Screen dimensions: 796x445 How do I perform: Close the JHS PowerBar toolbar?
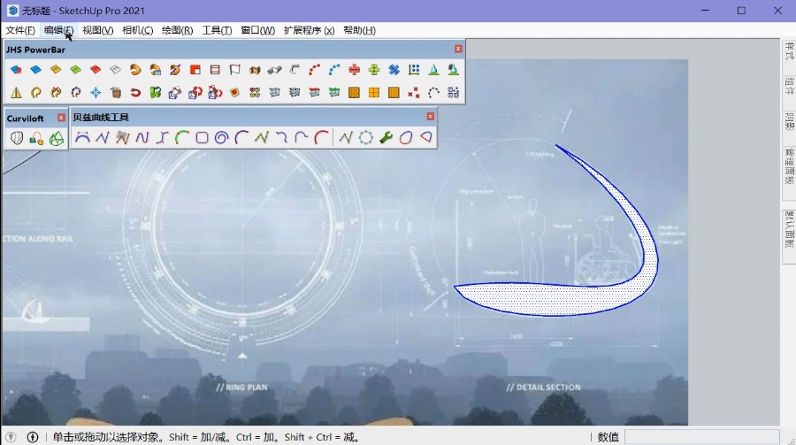[x=458, y=49]
